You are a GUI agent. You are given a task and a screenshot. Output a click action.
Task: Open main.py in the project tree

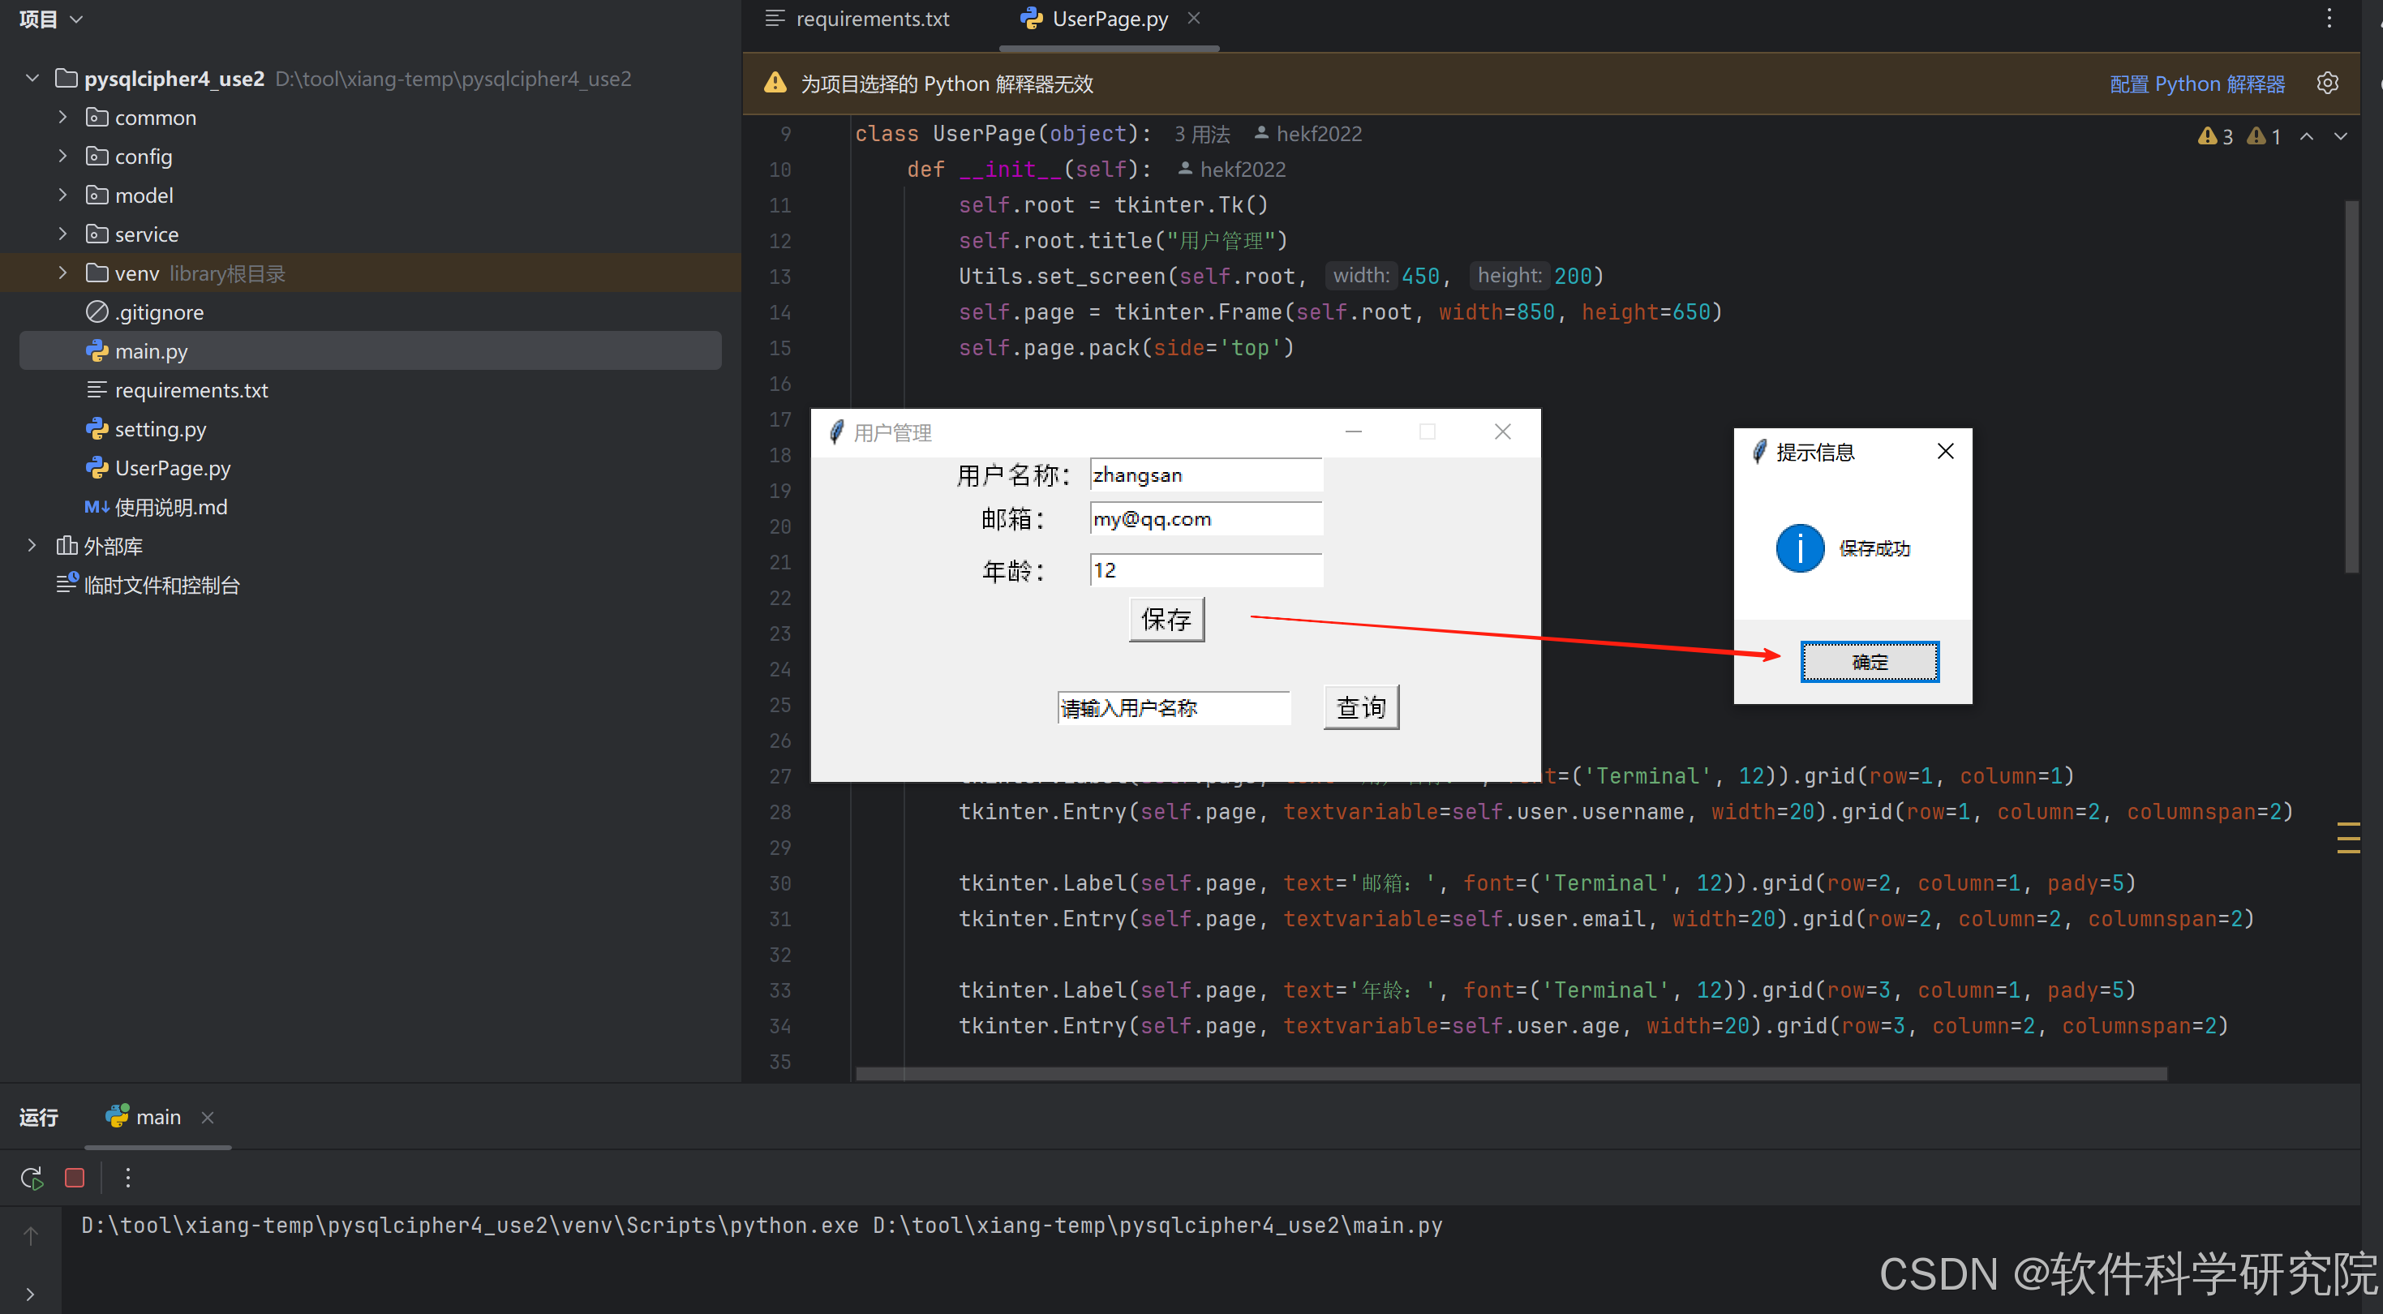[370, 350]
